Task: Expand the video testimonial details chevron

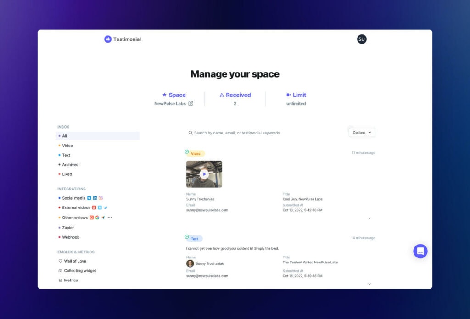Action: click(369, 218)
